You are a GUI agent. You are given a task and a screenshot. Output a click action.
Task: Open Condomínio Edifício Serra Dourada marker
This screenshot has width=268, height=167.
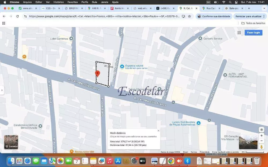[40, 126]
